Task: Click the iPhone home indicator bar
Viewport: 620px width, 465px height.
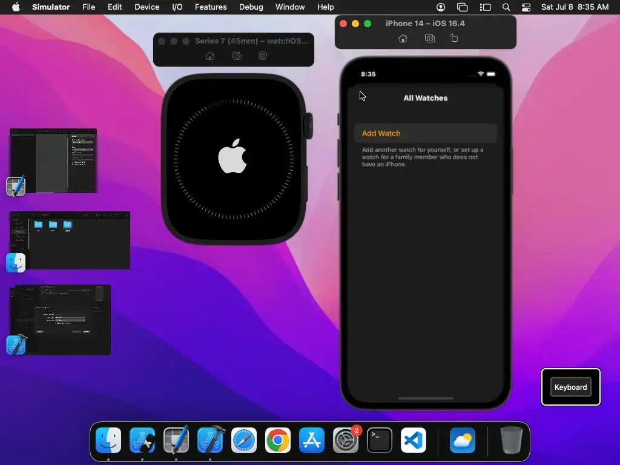Action: pos(426,398)
